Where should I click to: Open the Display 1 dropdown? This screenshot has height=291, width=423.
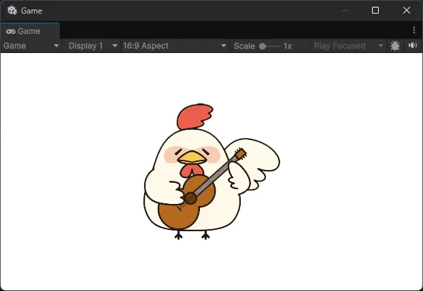coord(92,46)
